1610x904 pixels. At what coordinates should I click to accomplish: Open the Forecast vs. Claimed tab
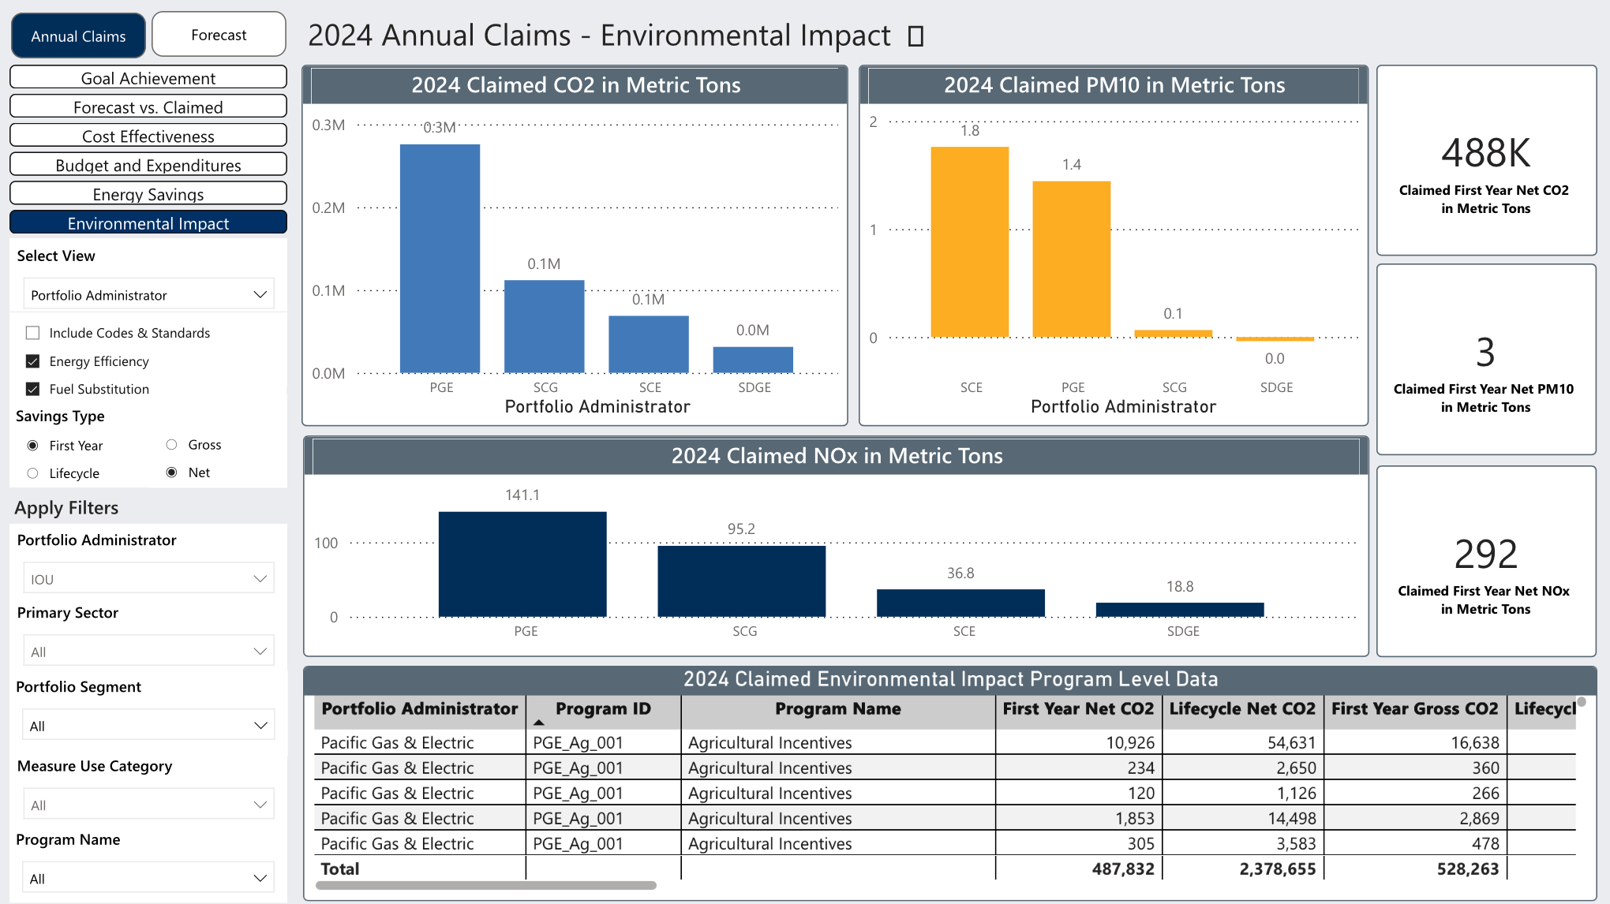click(148, 107)
